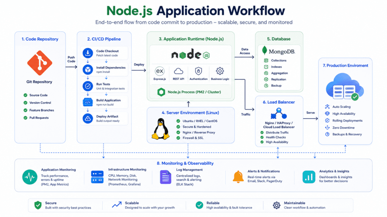Click '7. Production Enviroment' heading
387x217 pixels.
345,66
